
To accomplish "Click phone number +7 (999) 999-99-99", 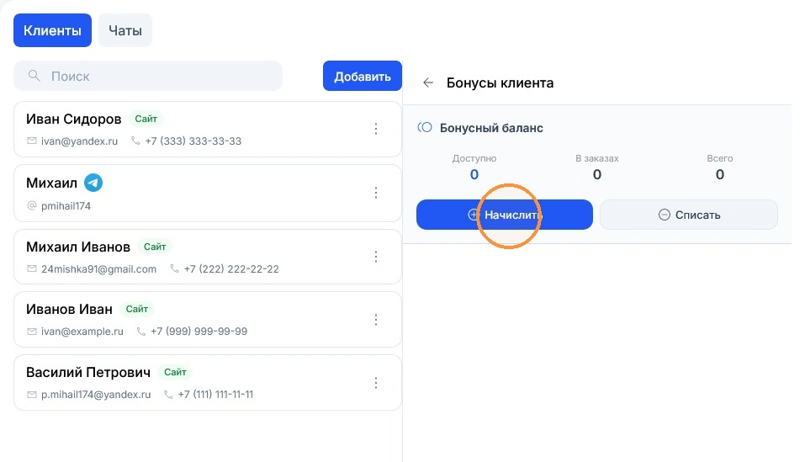I will (199, 332).
